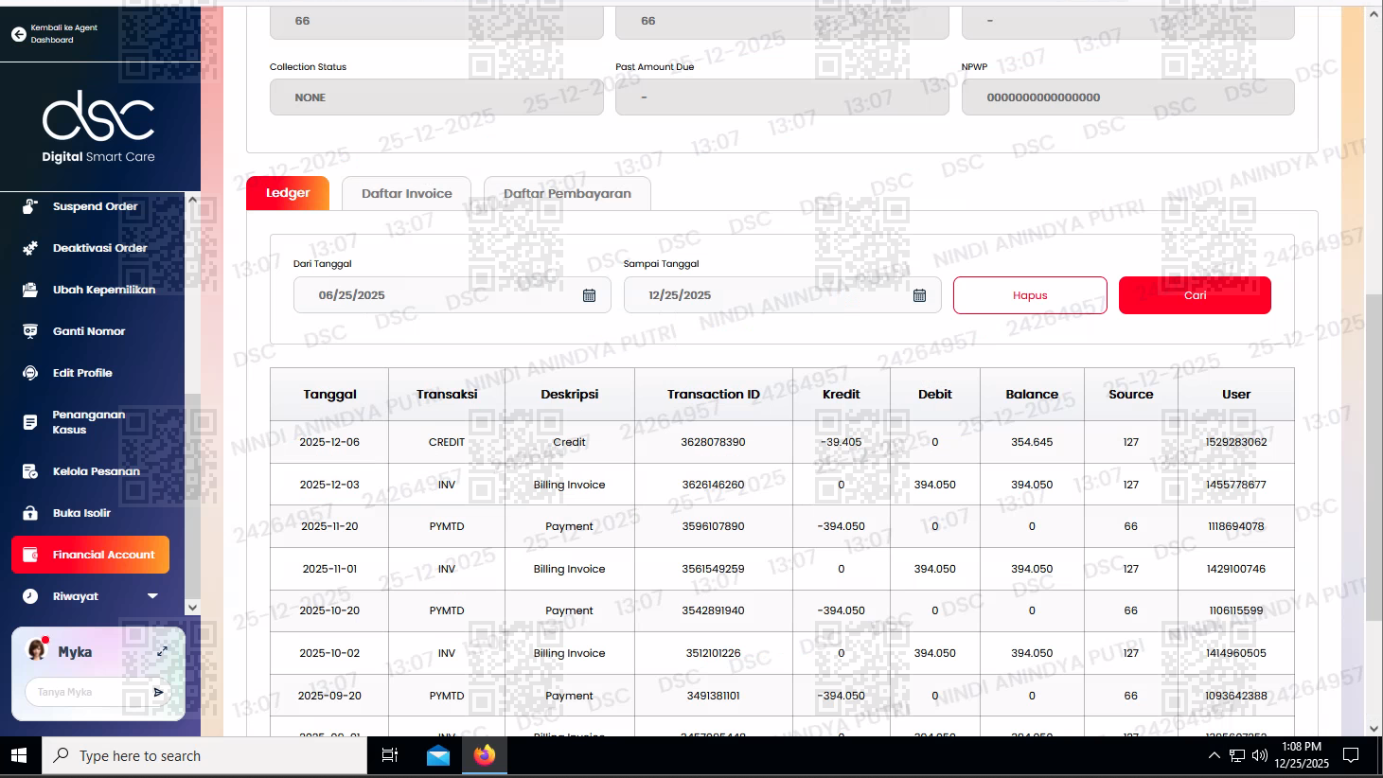Click Kembali ke Agent Dashboard link

pyautogui.click(x=63, y=34)
